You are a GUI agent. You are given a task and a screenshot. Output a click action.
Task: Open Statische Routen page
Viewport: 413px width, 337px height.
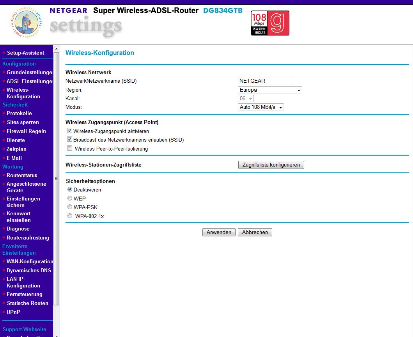coord(27,303)
